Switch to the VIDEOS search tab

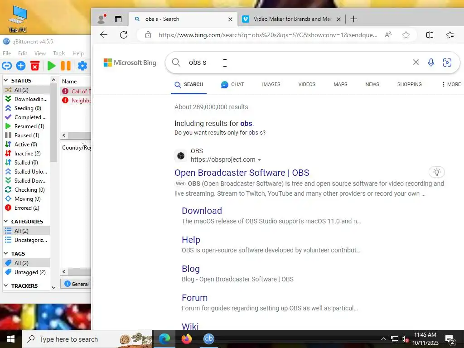click(307, 84)
